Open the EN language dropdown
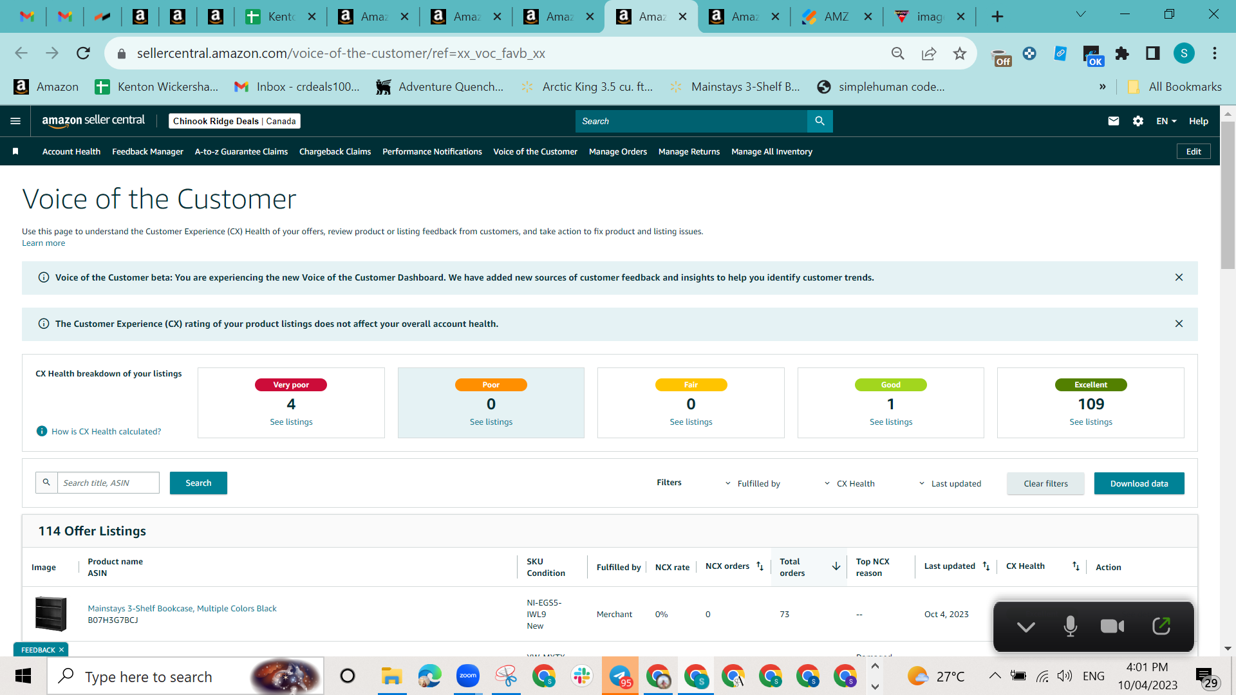This screenshot has height=695, width=1236. pyautogui.click(x=1166, y=121)
